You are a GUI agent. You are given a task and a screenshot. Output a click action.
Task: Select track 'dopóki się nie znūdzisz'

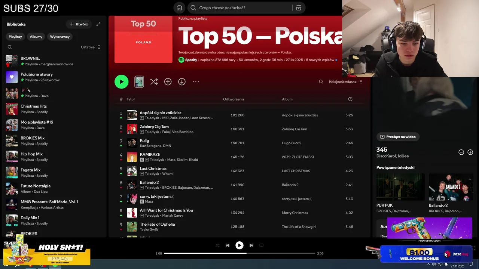(161, 113)
